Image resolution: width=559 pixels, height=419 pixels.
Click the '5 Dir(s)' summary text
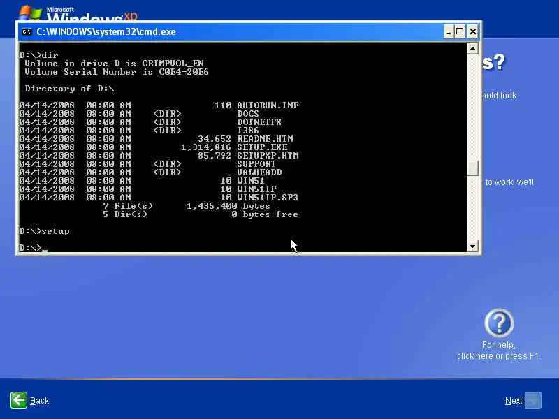125,214
